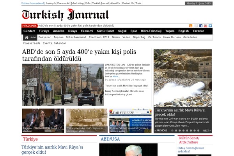Open Kültür-Sanat/Art&Culture section heading
234x156 pixels.
coord(189,140)
